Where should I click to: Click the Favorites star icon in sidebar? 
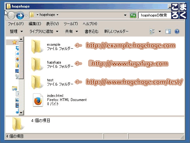coord(15,42)
